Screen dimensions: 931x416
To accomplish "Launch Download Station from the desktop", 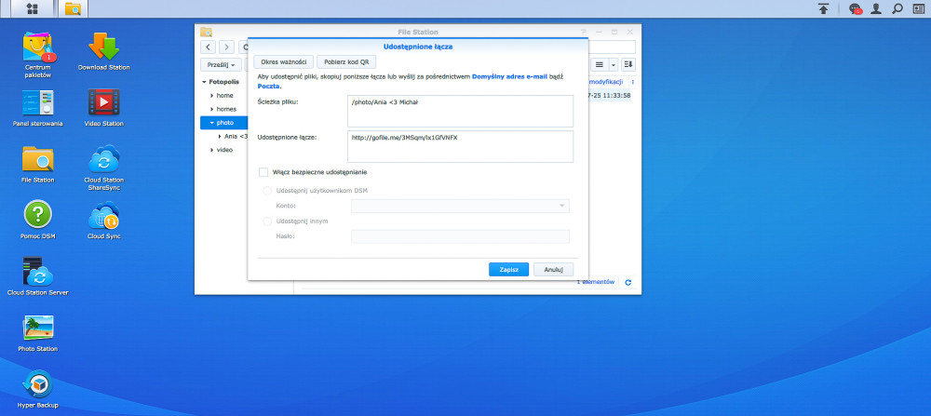I will coord(104,52).
